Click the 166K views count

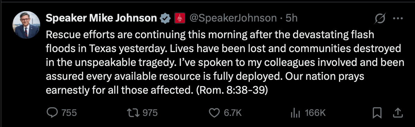[315, 113]
